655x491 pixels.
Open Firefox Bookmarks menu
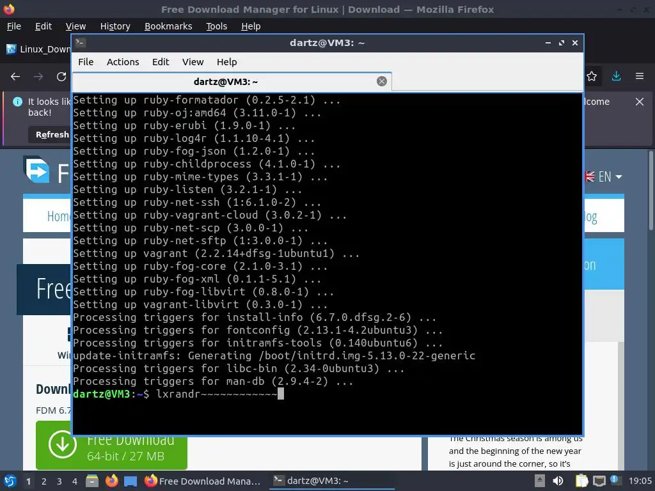[168, 26]
